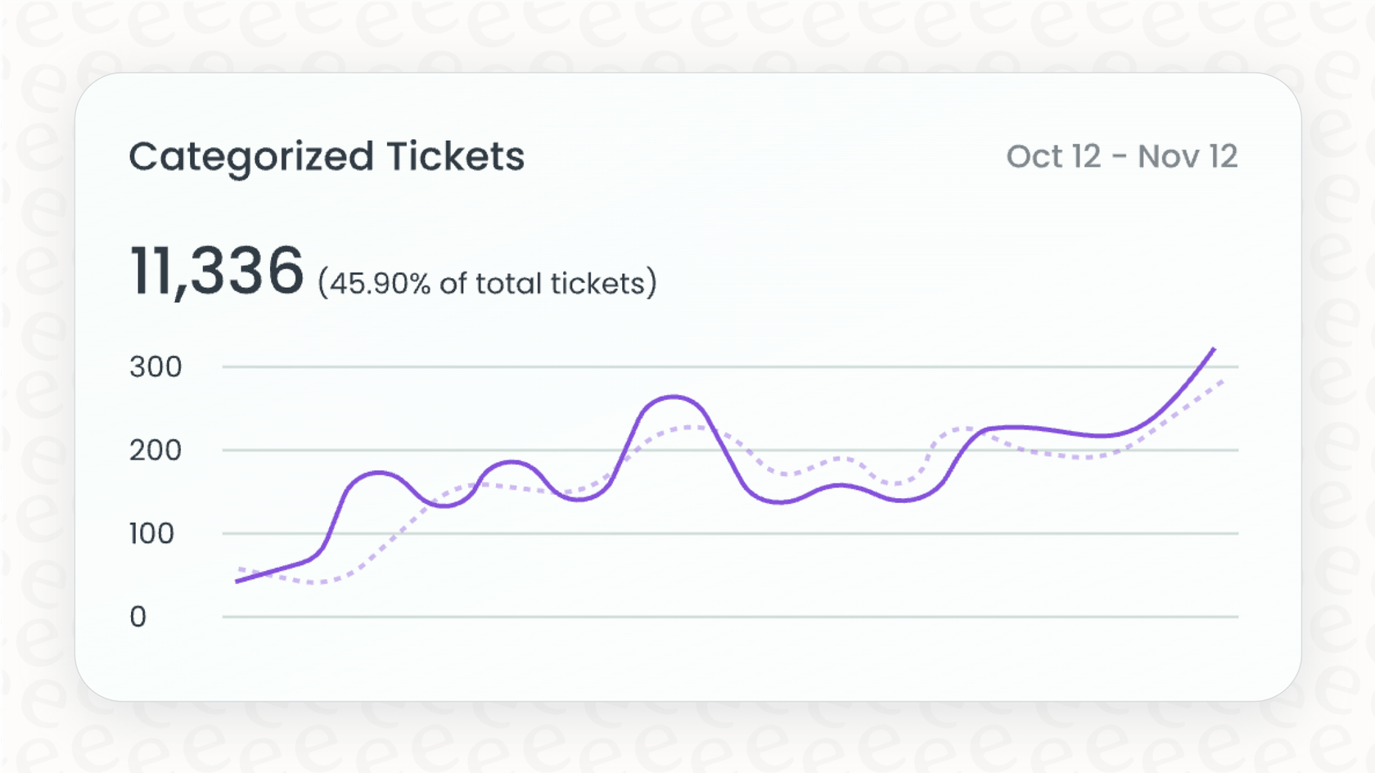The image size is (1375, 773).
Task: Click the 100 y-axis label
Action: 152,534
